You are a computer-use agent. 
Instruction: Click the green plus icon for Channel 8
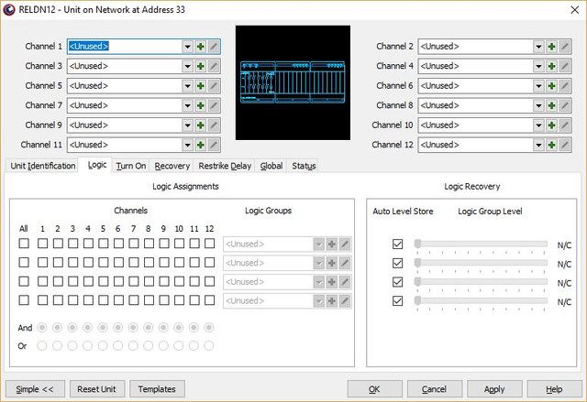click(x=552, y=105)
